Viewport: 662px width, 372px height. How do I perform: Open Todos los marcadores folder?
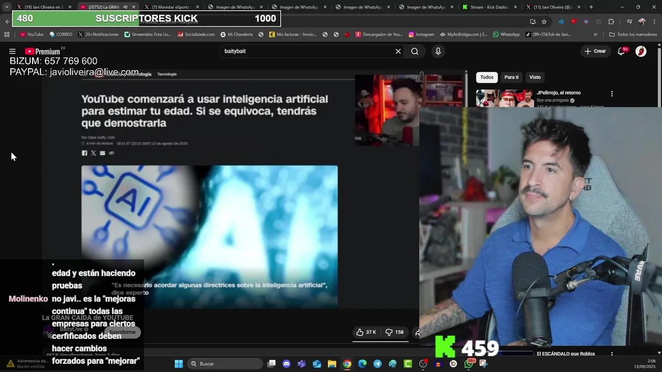[633, 35]
